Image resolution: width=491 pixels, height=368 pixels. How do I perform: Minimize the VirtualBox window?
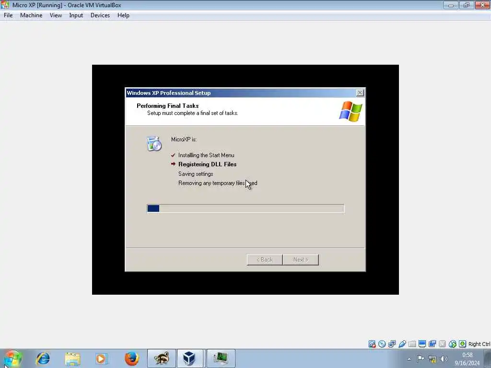click(x=451, y=5)
